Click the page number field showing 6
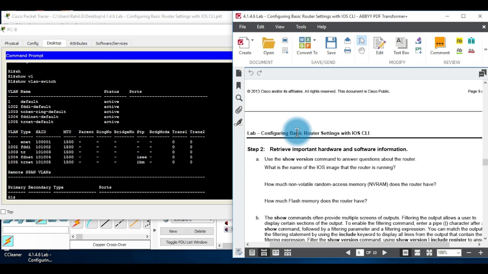This screenshot has height=274, width=488. click(x=360, y=252)
